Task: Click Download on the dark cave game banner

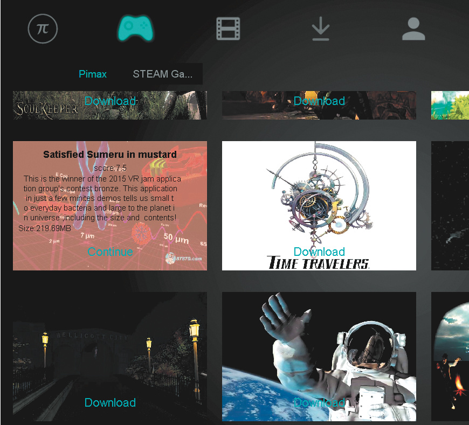Action: click(x=319, y=101)
